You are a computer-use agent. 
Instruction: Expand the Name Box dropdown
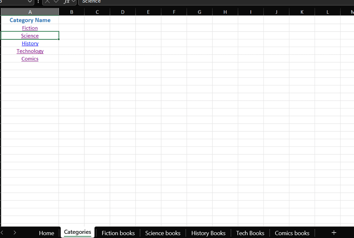(30, 1)
